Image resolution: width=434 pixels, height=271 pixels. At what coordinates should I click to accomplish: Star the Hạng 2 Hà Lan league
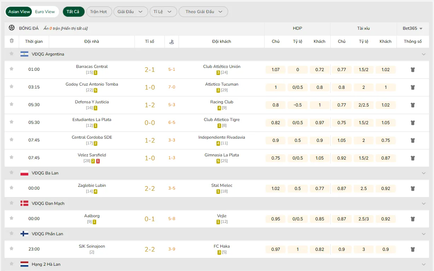point(11,264)
